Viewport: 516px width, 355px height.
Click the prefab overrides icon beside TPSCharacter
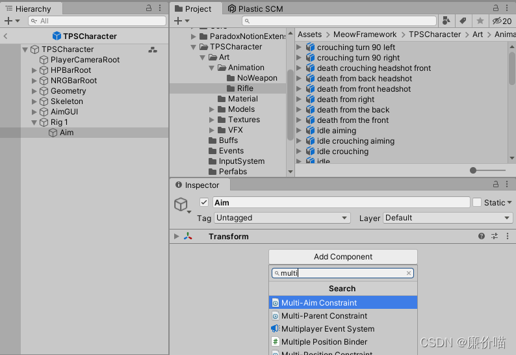coord(153,49)
